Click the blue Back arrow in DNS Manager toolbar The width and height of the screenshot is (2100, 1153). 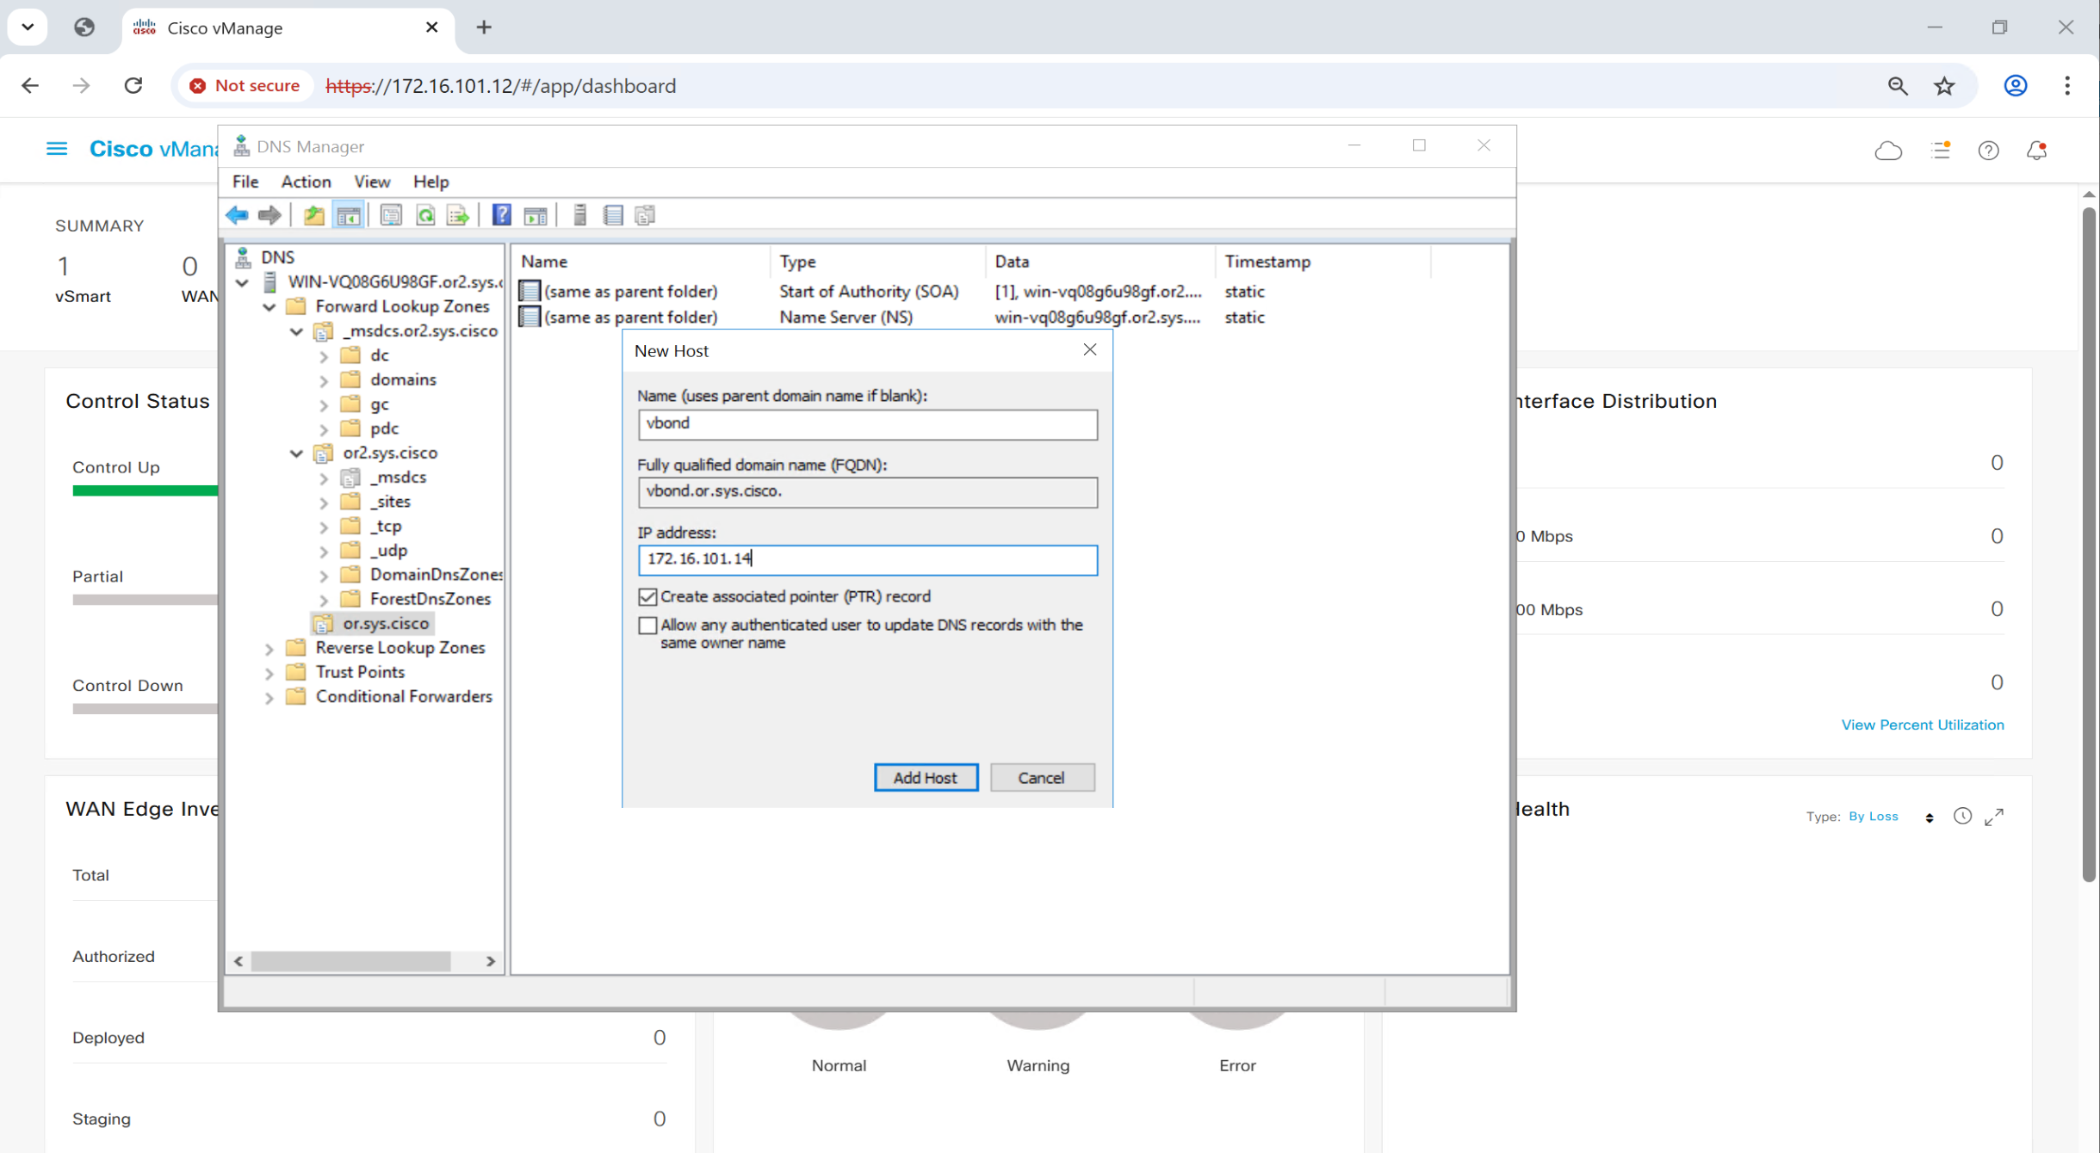point(237,215)
